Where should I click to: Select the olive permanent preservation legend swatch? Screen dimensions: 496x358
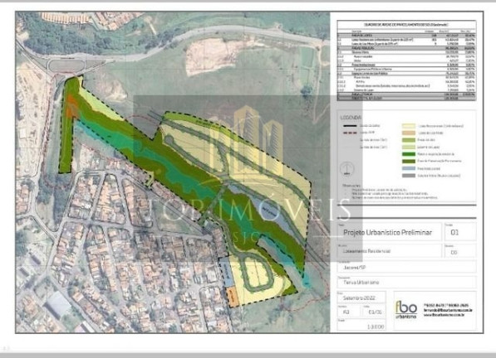[409, 161]
